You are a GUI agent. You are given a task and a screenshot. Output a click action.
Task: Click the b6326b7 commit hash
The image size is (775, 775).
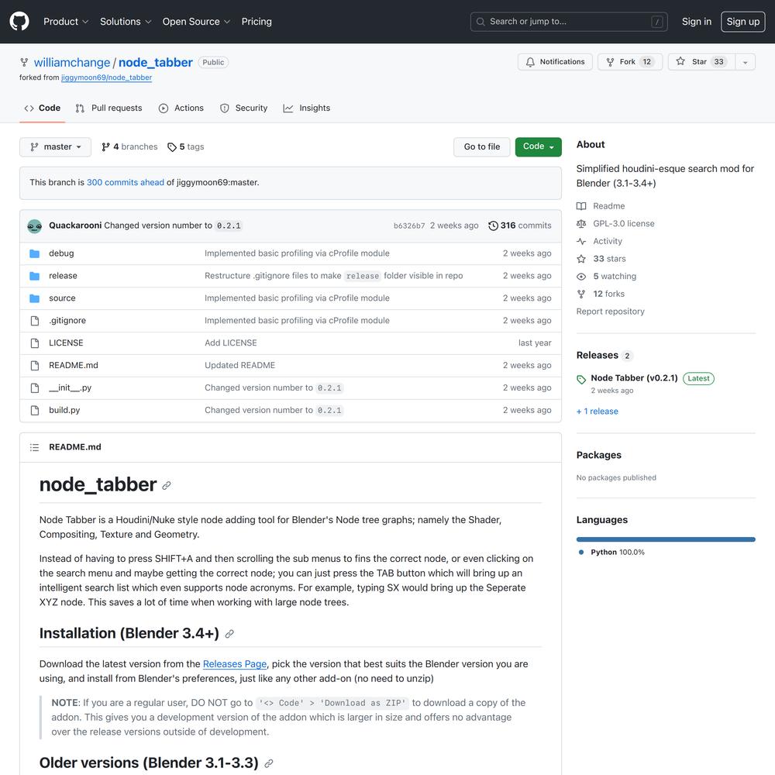[x=408, y=226]
